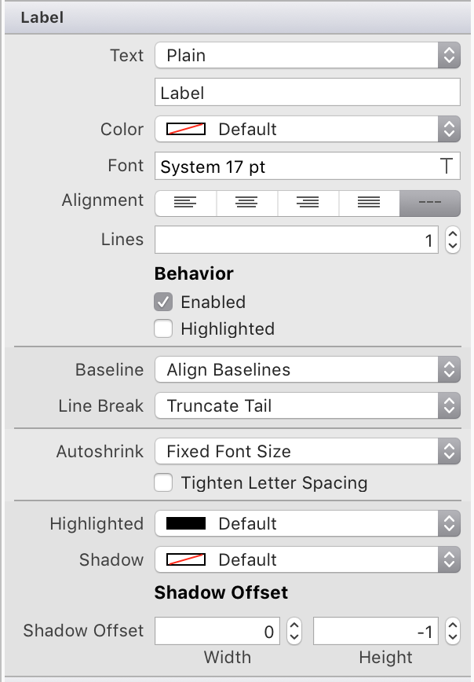This screenshot has height=682, width=474.
Task: Click the Label text input field
Action: point(307,93)
